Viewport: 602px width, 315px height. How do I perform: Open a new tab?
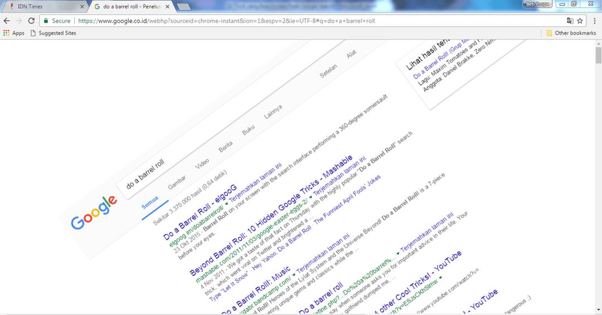pyautogui.click(x=185, y=7)
